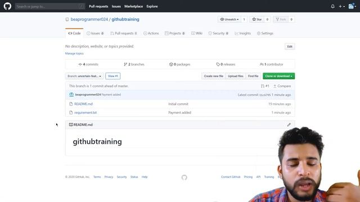The width and height of the screenshot is (360, 202).
Task: Click the Fork button
Action: (x=281, y=20)
